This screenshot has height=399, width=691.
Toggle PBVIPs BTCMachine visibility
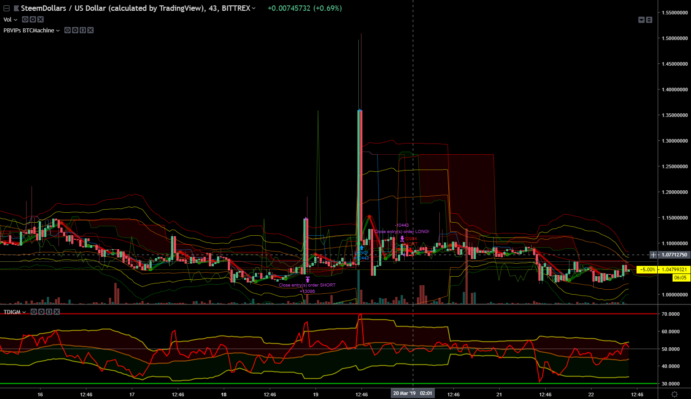(x=68, y=31)
